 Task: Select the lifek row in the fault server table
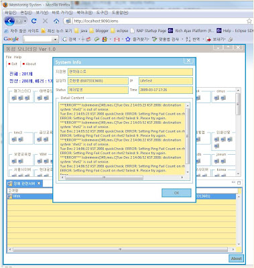coord(121,196)
